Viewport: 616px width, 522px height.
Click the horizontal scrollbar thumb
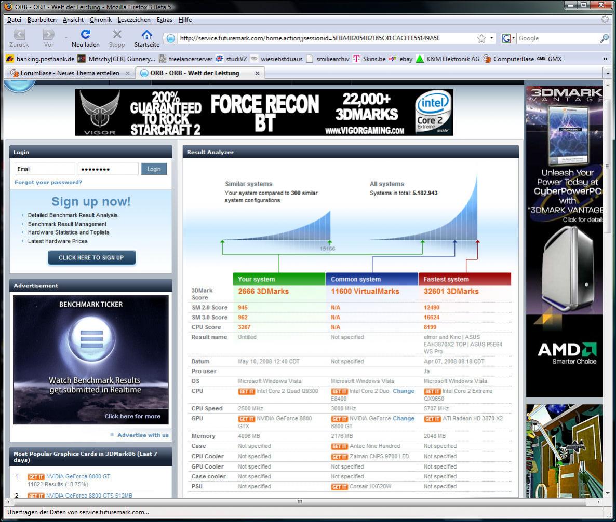(299, 502)
